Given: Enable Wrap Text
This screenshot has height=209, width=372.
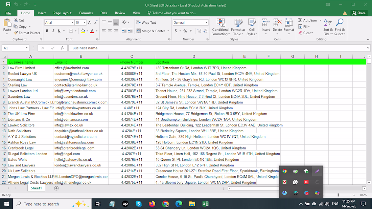Looking at the screenshot, I should [146, 23].
